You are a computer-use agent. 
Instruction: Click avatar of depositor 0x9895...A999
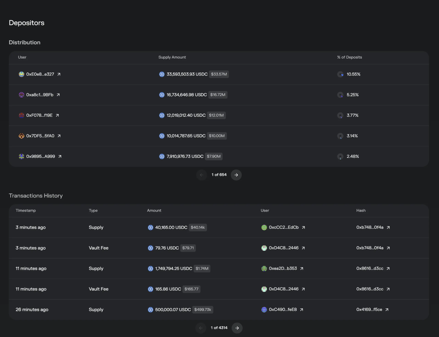(21, 156)
